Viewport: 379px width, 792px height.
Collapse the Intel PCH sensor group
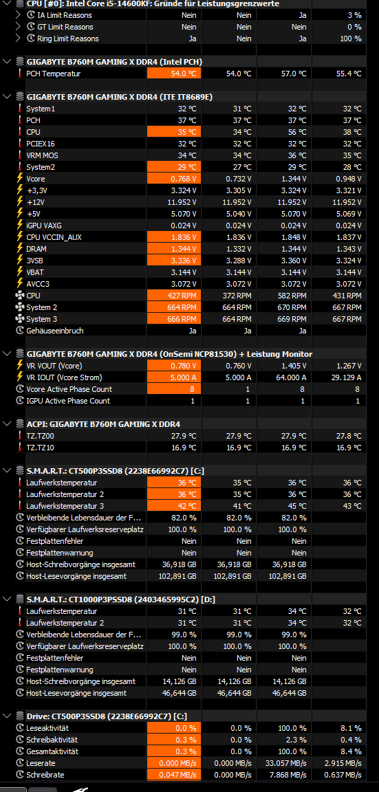click(7, 62)
